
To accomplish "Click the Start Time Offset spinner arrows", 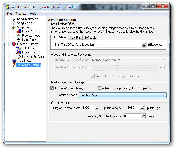I will (144, 45).
